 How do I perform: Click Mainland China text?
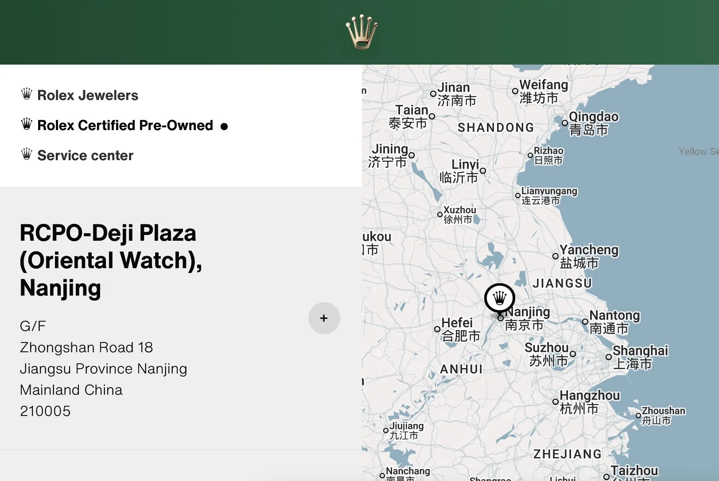pos(71,390)
